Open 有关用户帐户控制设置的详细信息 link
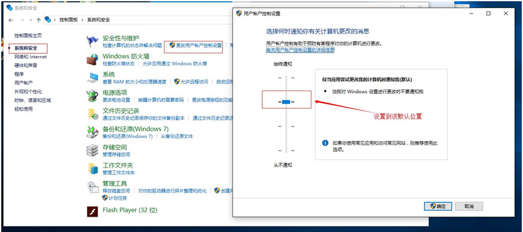The height and width of the screenshot is (232, 523). pos(300,50)
